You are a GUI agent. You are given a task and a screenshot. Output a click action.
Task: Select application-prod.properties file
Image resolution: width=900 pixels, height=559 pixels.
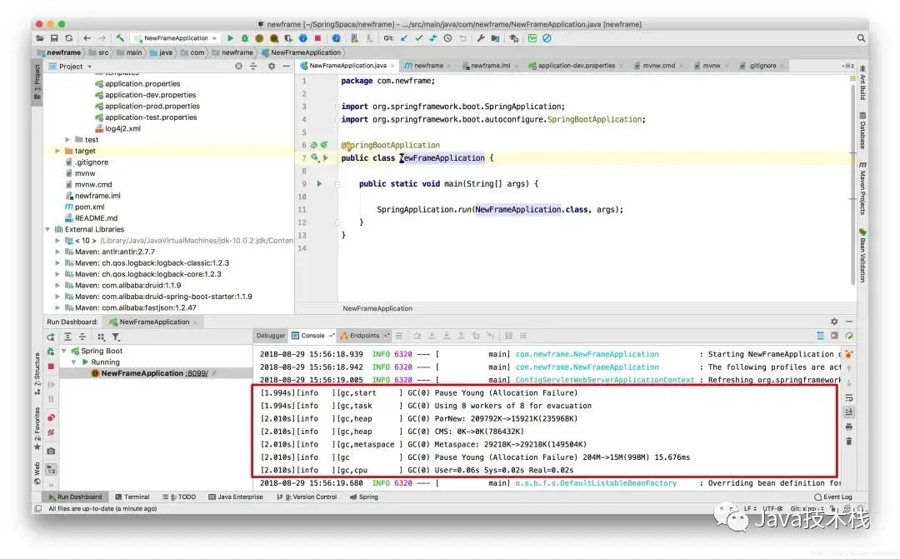152,106
